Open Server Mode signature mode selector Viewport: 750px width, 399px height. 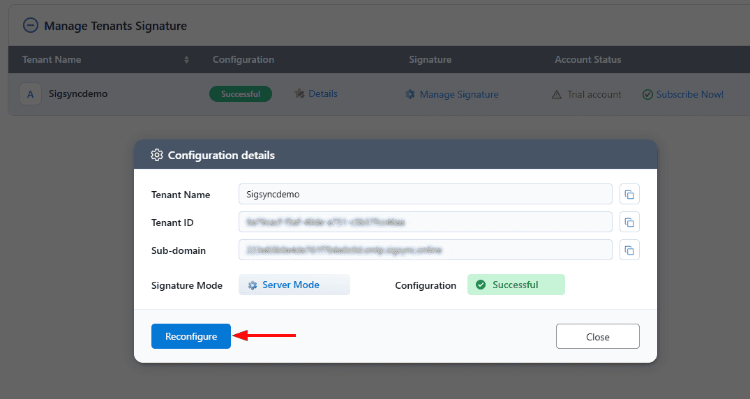pyautogui.click(x=294, y=285)
